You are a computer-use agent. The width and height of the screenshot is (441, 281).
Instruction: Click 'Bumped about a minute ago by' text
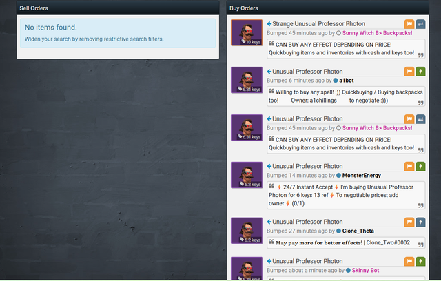pos(305,270)
